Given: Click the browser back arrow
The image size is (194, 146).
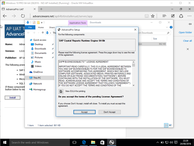Looking at the screenshot, I should coord(5,16).
